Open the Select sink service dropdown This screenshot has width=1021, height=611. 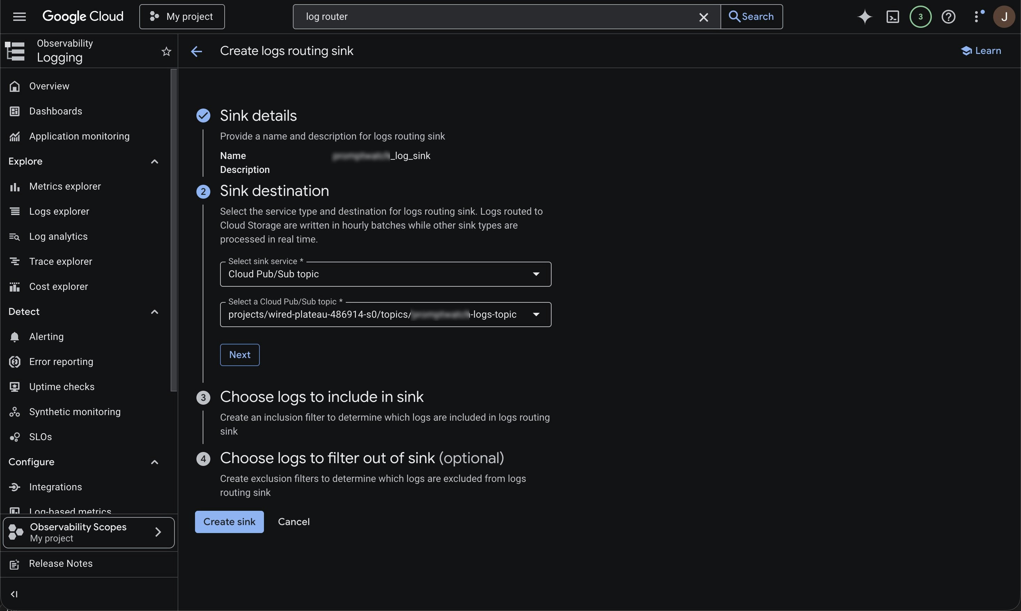[x=385, y=274]
